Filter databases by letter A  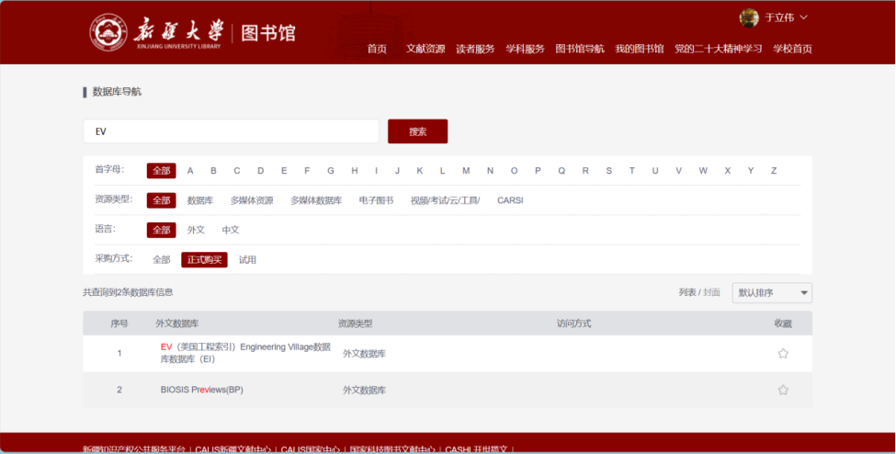point(190,170)
